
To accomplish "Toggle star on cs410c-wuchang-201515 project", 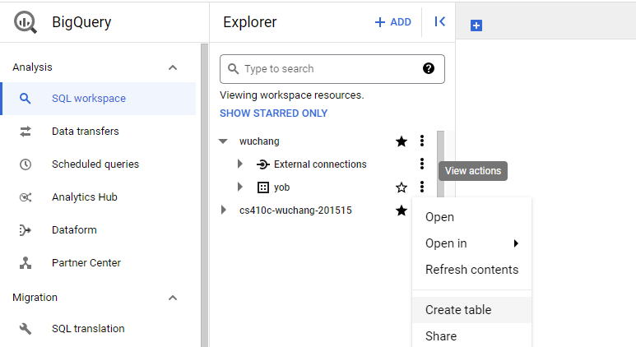I will (x=402, y=211).
